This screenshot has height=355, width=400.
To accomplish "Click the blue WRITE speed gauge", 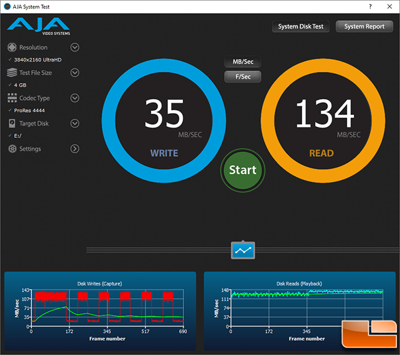I will [x=164, y=121].
